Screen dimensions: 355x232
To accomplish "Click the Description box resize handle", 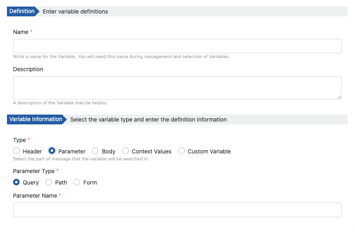I will (339, 97).
